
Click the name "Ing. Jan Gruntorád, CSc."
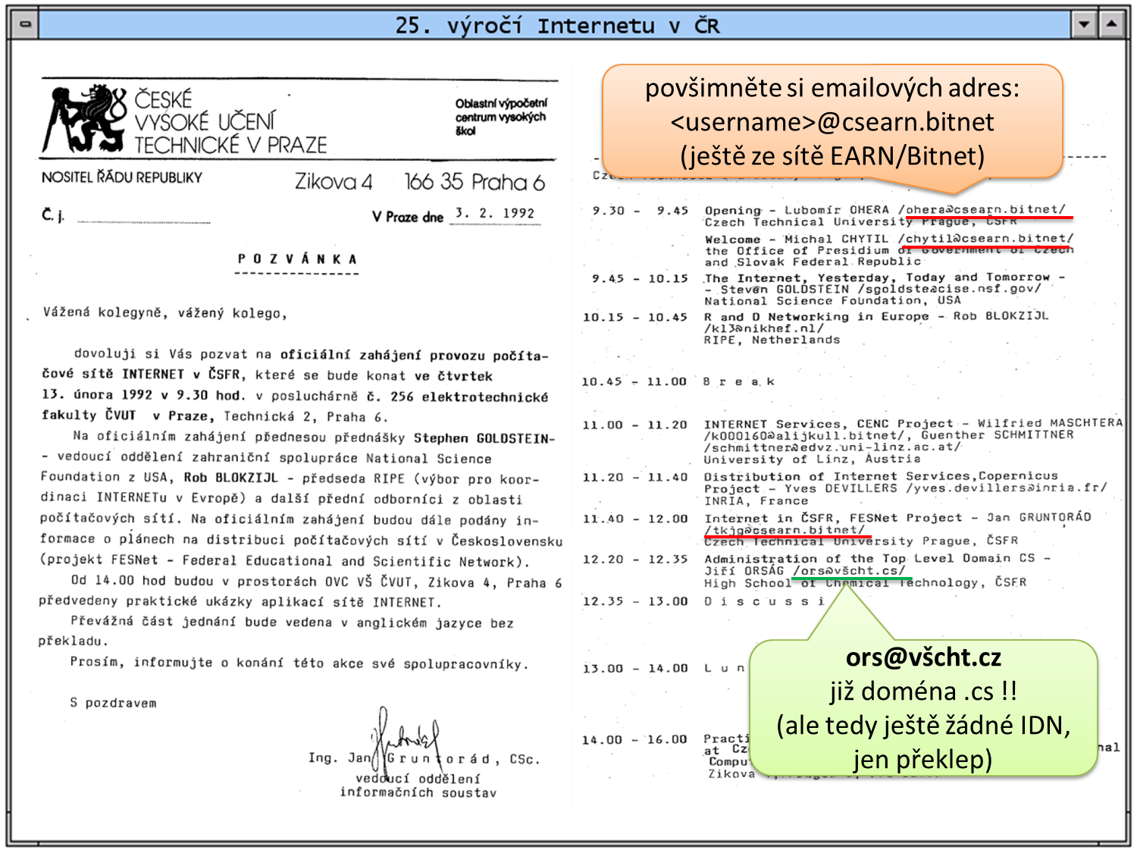424,759
